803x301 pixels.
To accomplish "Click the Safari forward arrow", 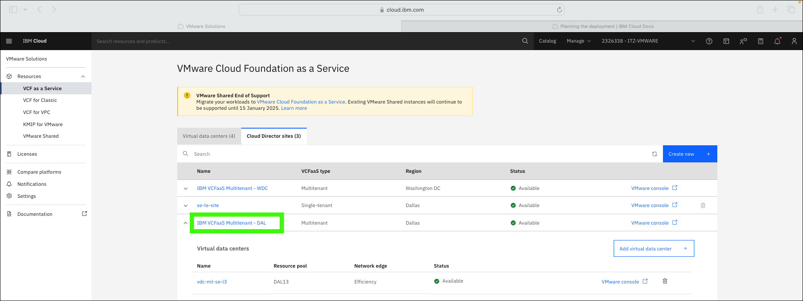I will [54, 9].
